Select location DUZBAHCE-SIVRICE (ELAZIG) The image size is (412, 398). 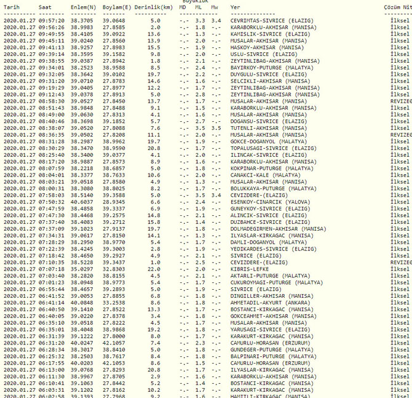[x=271, y=223]
